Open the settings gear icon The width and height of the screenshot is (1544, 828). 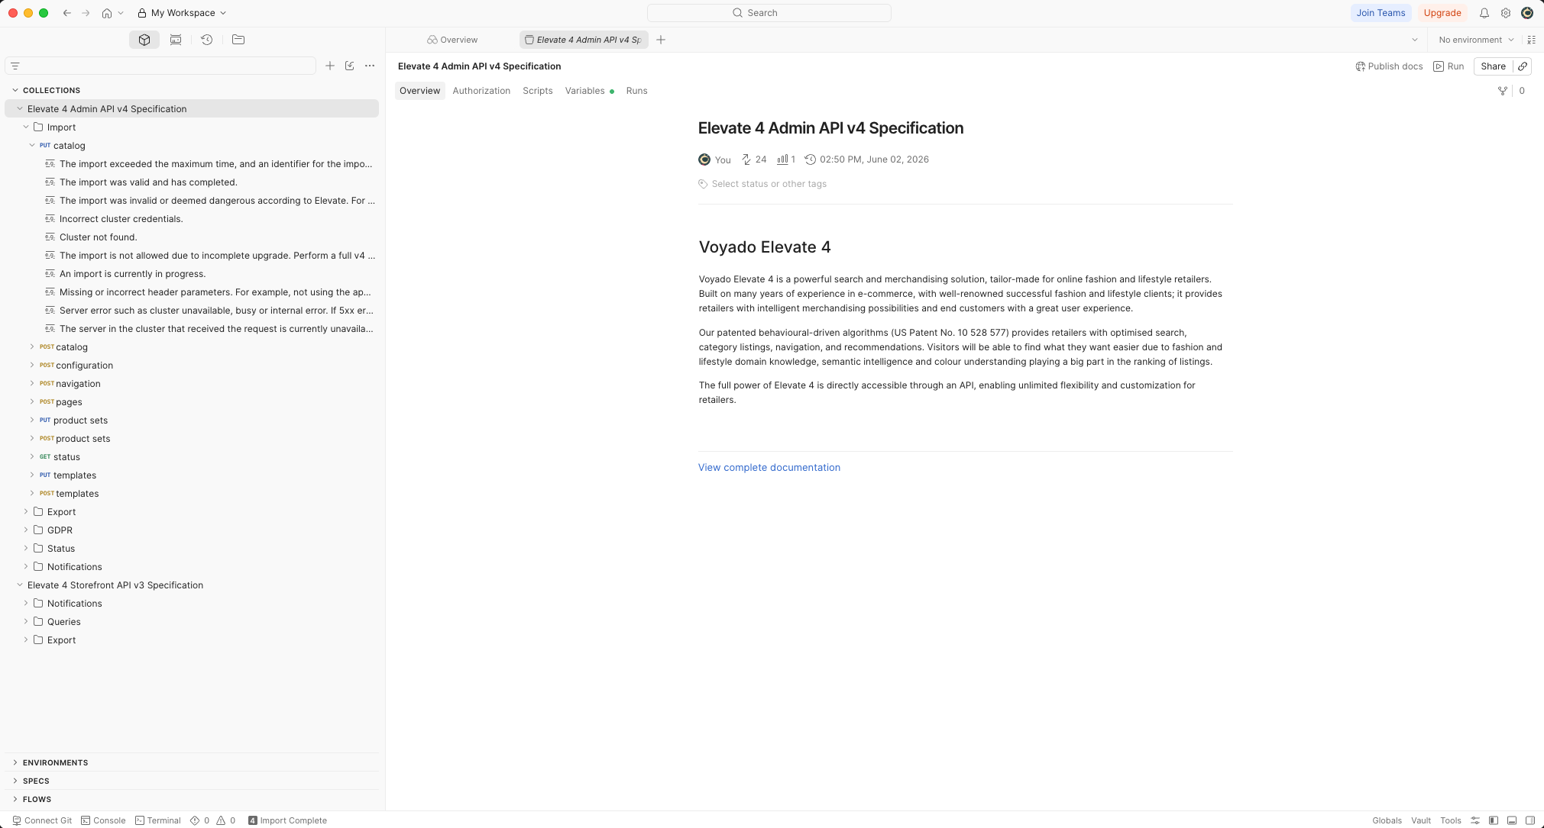(1506, 13)
